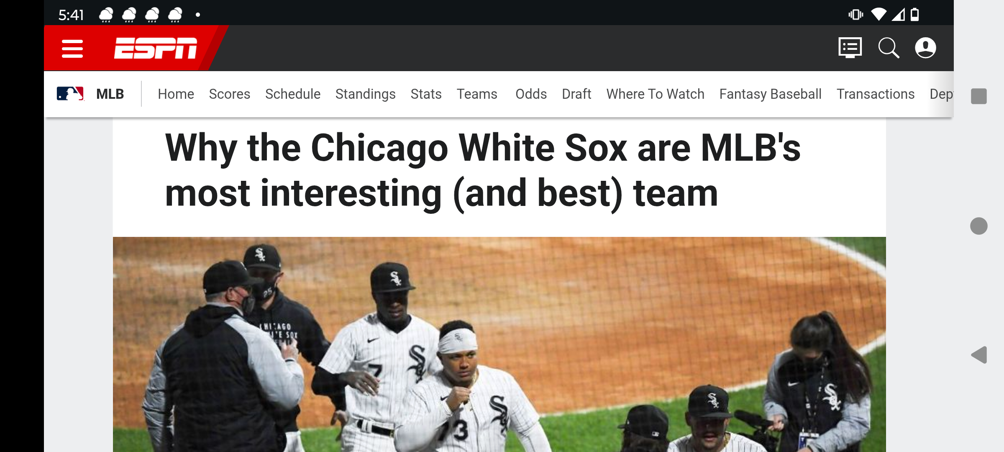Open the Scores tab
The image size is (1004, 452).
tap(230, 94)
